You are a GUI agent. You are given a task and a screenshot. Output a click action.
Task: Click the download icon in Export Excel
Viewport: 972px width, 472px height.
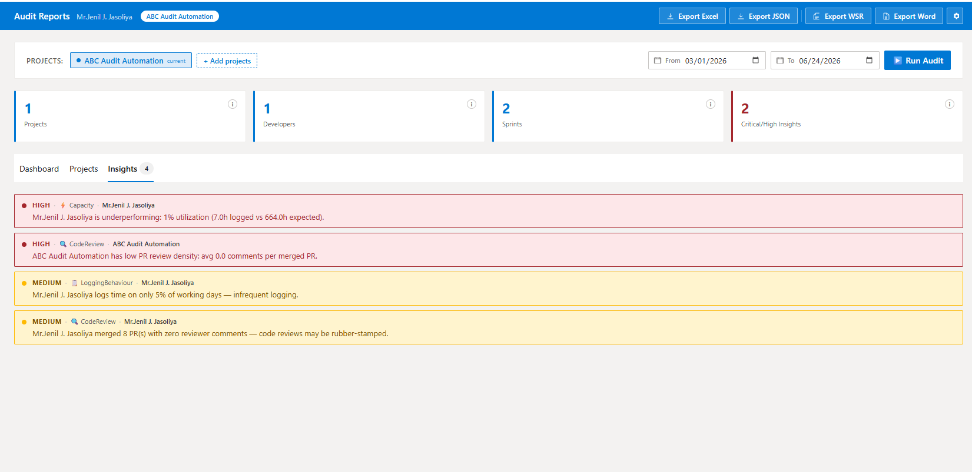[670, 16]
